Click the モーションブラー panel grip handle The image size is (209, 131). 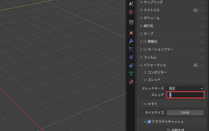coord(202,50)
